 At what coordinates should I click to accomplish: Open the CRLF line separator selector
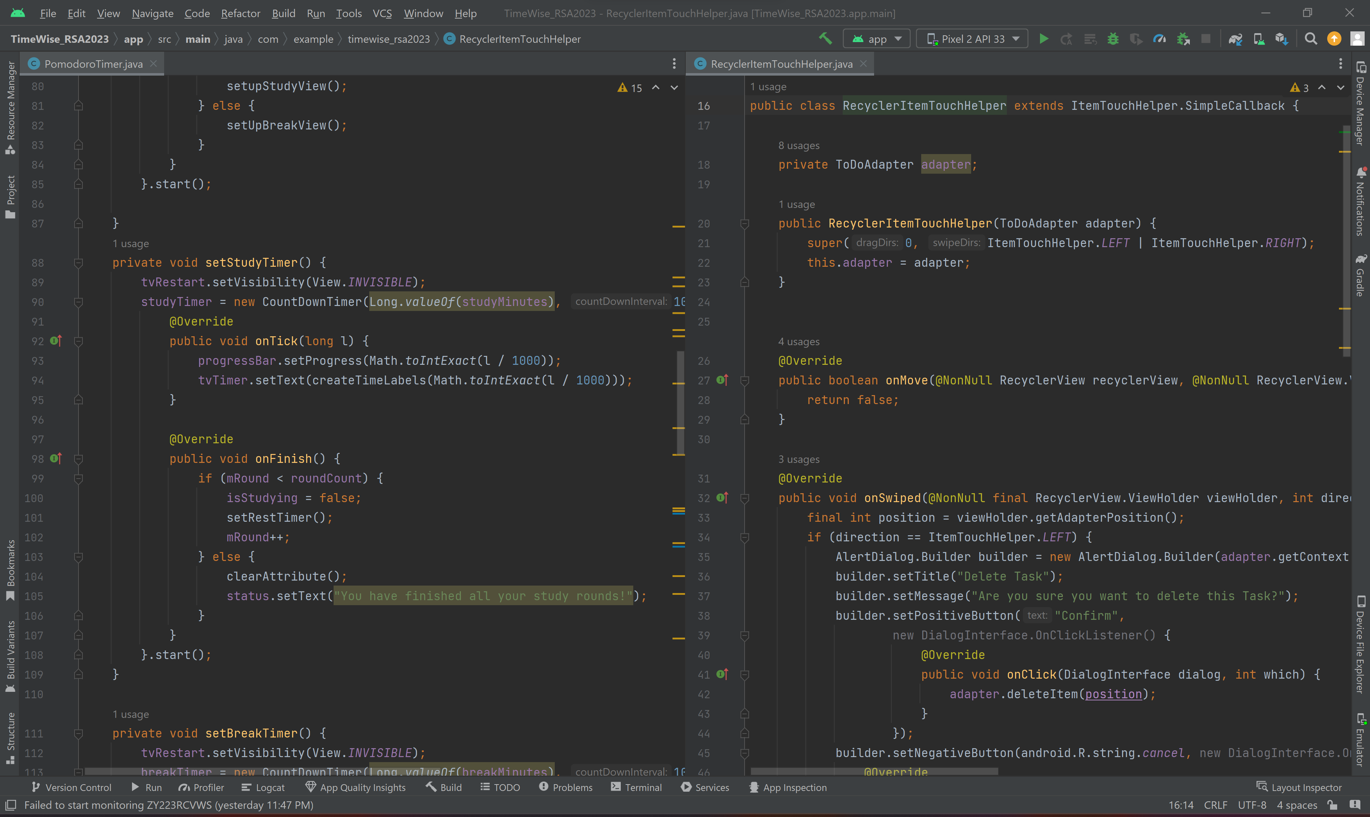(x=1215, y=805)
